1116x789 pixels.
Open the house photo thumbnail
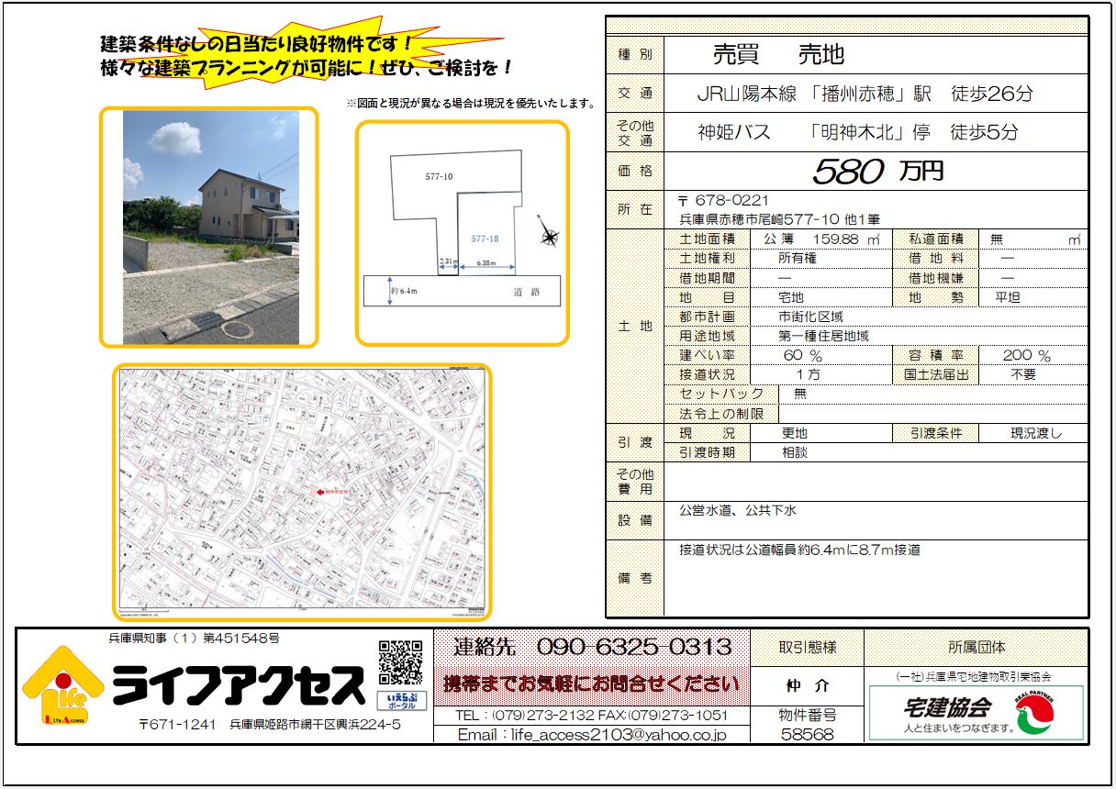pyautogui.click(x=210, y=228)
